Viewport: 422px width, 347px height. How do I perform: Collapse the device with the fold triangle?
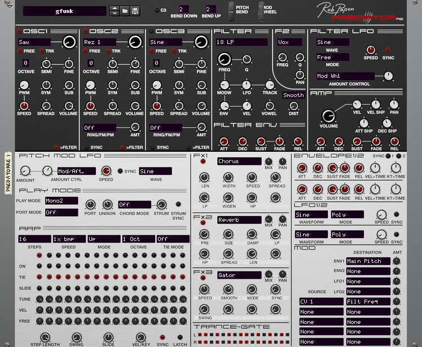coord(10,7)
